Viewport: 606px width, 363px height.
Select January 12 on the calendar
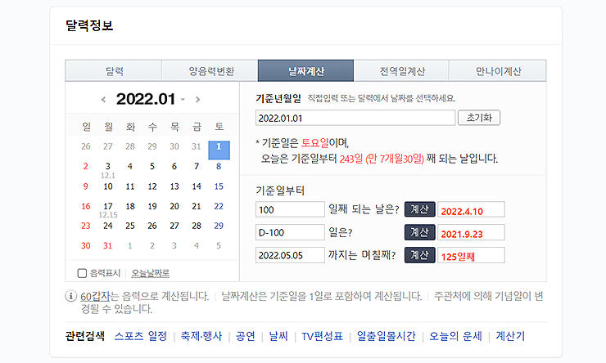point(152,186)
